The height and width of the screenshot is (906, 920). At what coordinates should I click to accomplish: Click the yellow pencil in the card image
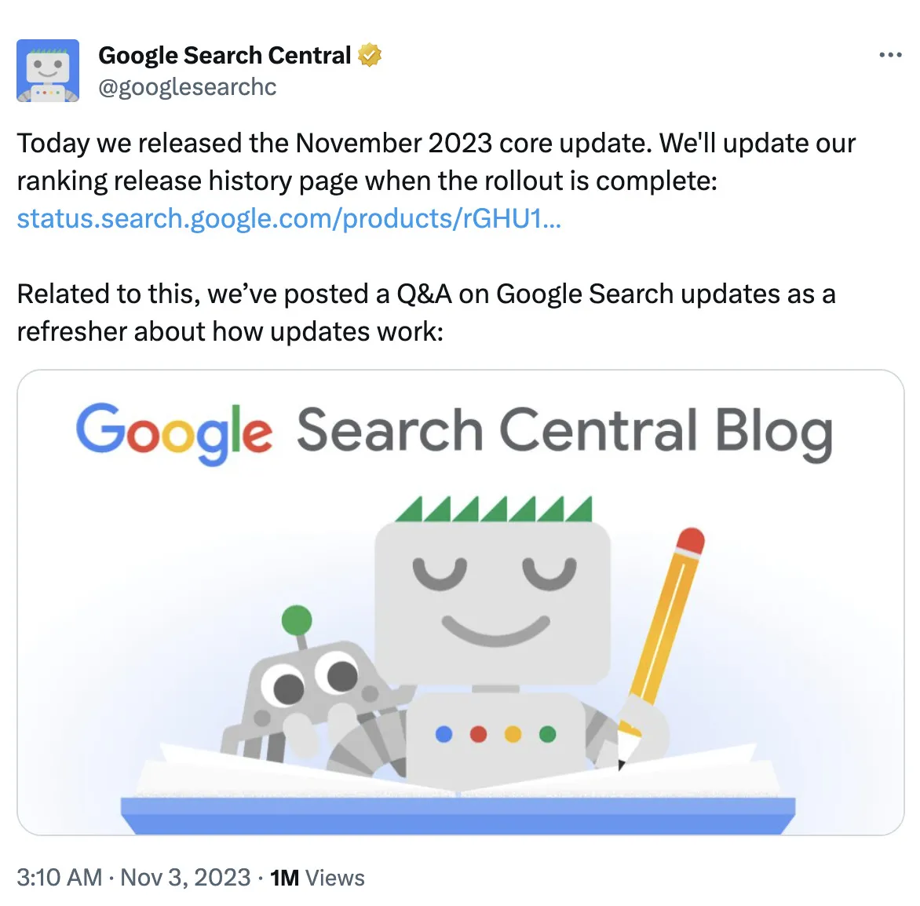click(x=666, y=620)
